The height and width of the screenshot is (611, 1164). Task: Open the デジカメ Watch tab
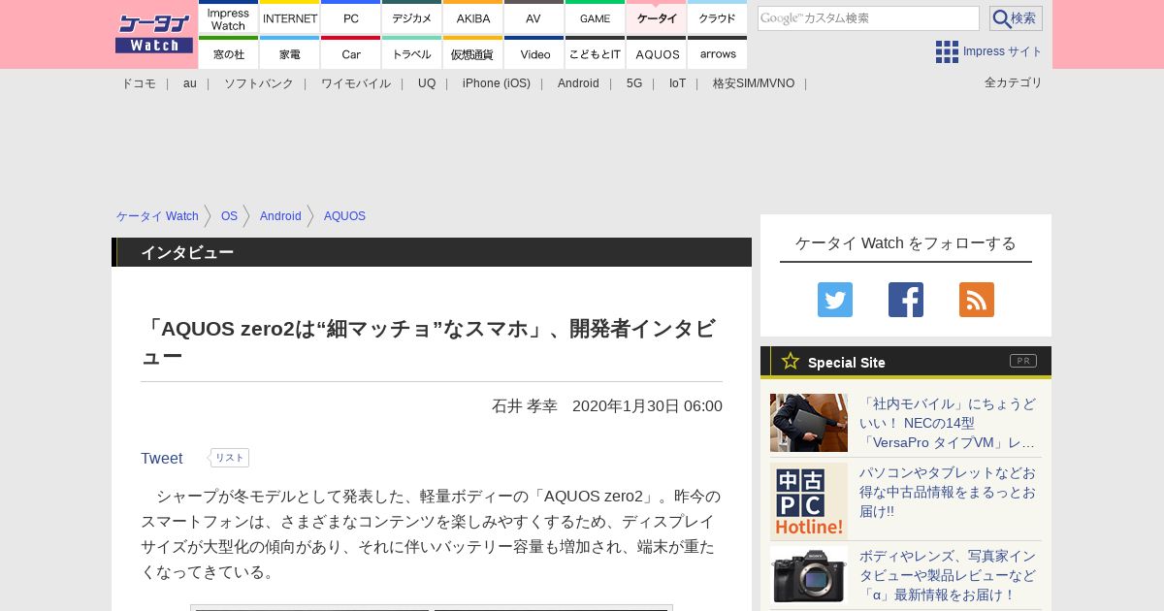[412, 17]
